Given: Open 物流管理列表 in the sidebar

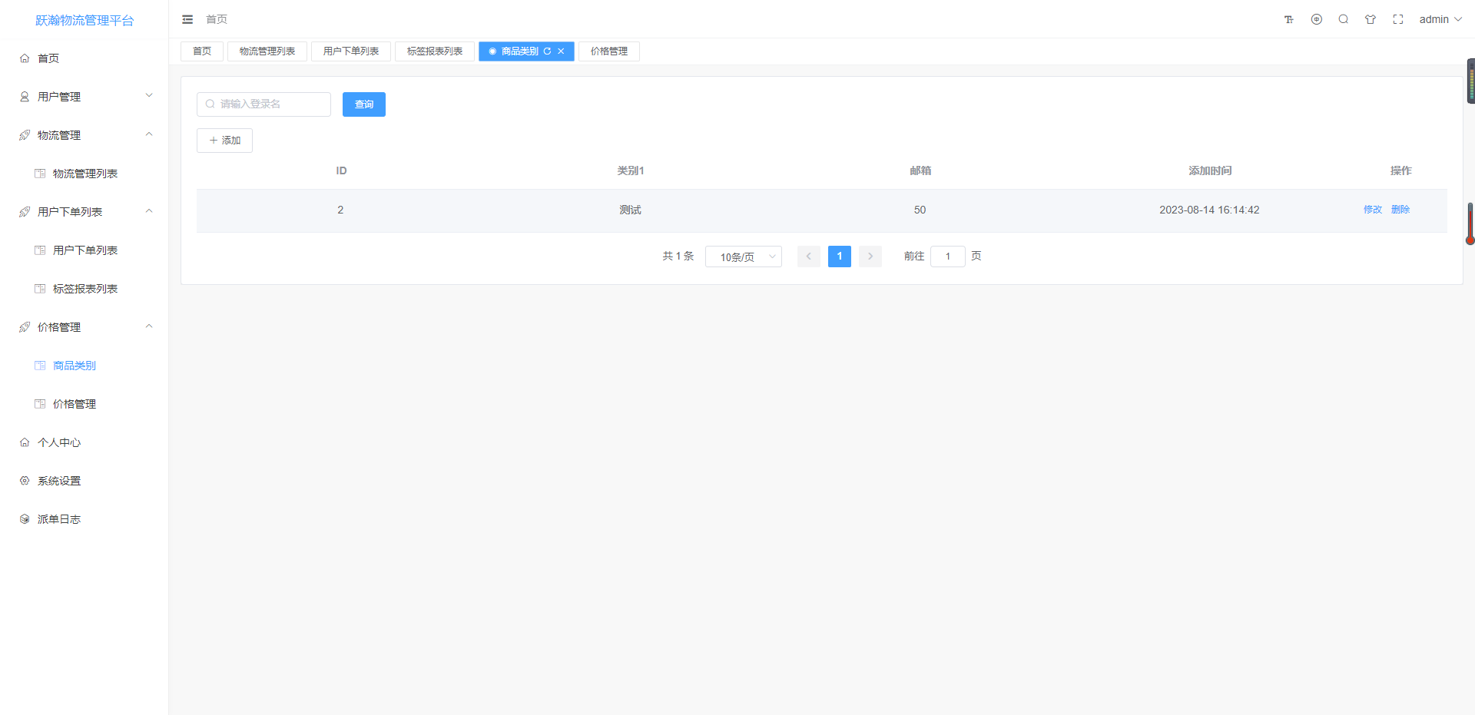Looking at the screenshot, I should pyautogui.click(x=85, y=174).
